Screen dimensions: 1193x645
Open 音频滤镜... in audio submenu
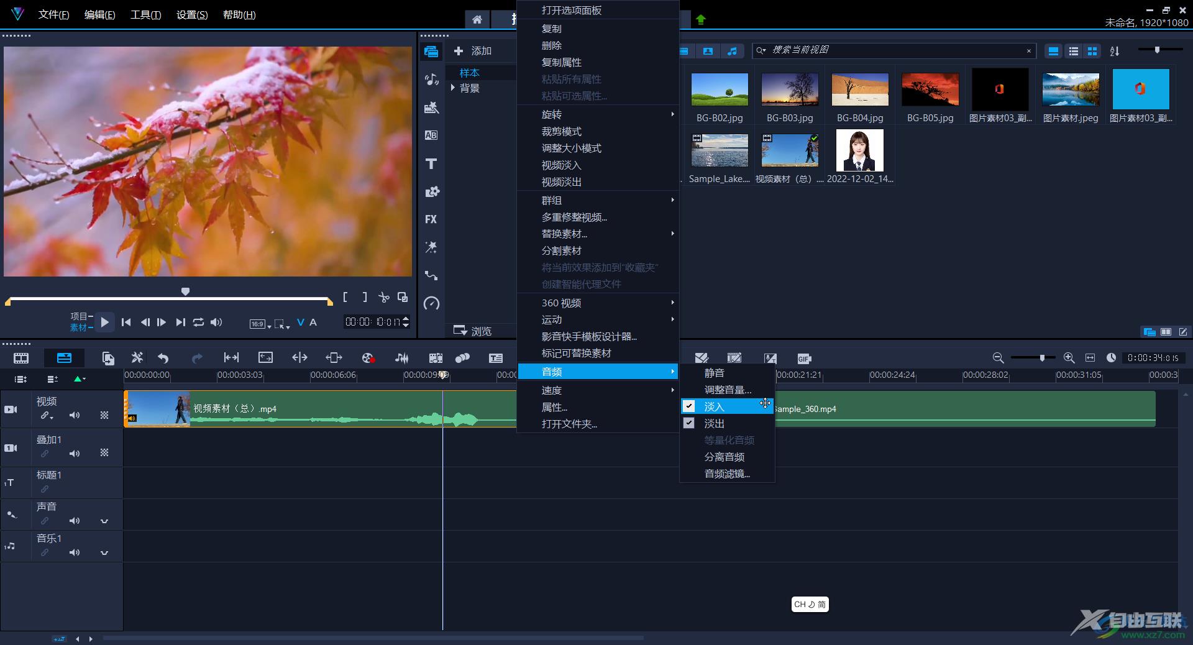(727, 473)
